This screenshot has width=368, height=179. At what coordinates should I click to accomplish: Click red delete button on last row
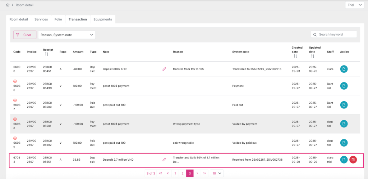353,160
